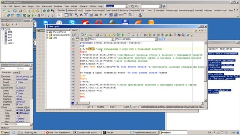Switch to the Diagram tab below editor

click(134, 107)
